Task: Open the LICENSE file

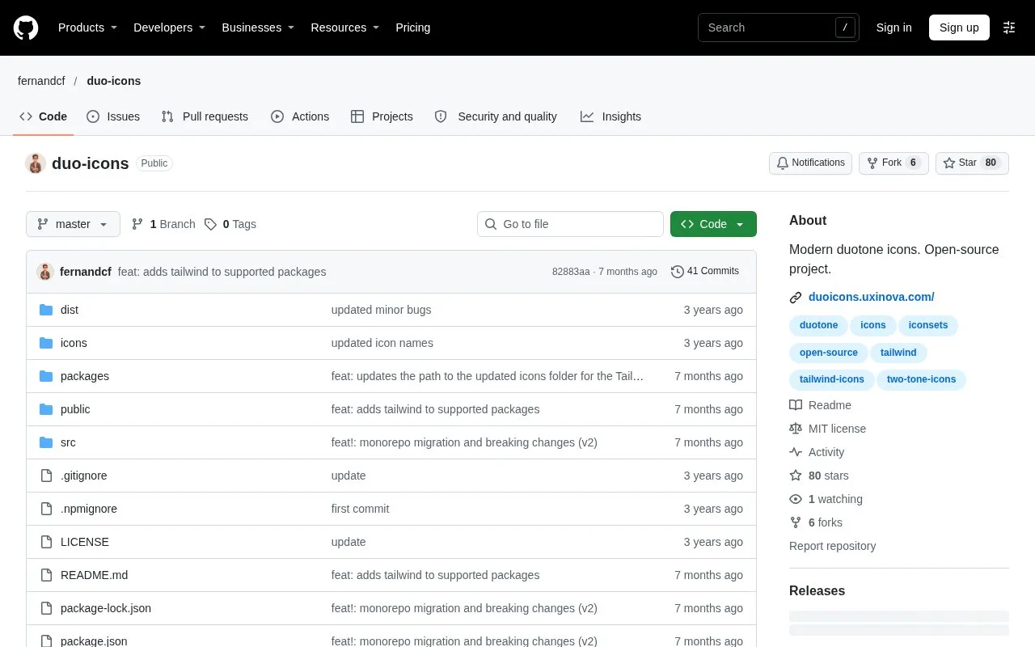Action: [x=85, y=542]
